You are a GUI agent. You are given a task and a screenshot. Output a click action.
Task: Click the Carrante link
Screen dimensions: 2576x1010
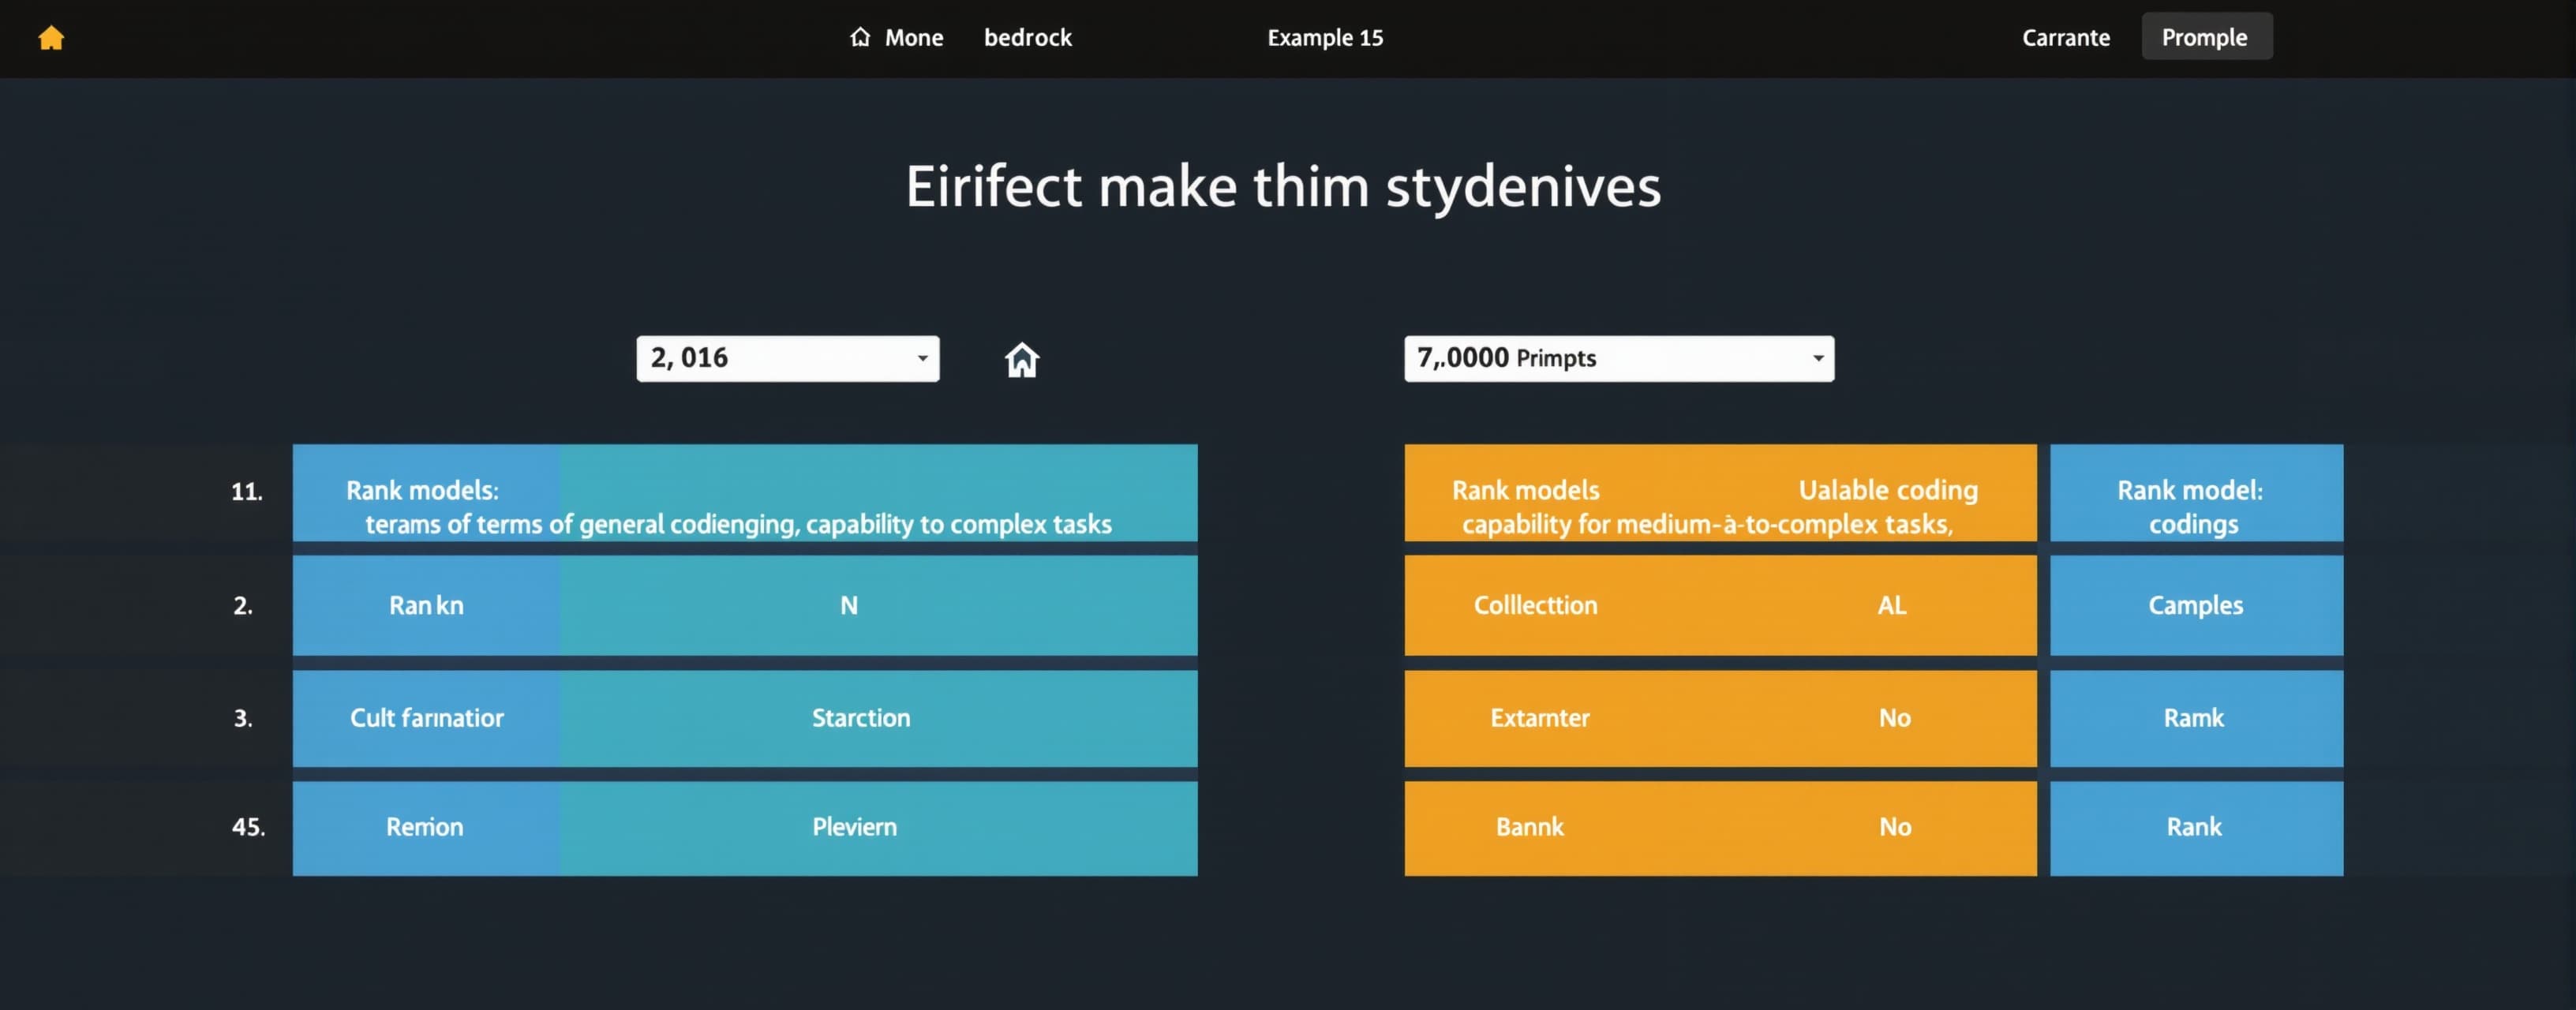2065,38
